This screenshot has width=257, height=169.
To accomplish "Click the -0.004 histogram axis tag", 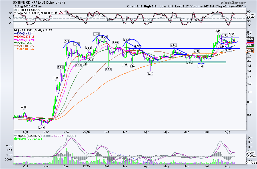I will pyautogui.click(x=251, y=156).
